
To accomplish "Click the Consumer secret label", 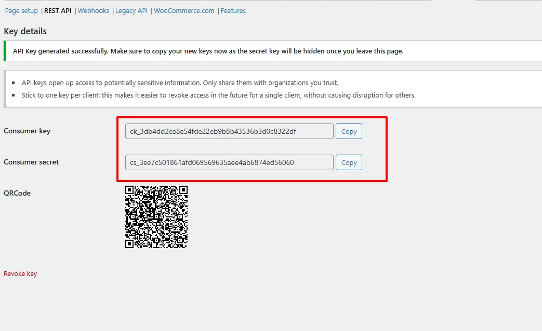I will click(x=31, y=162).
